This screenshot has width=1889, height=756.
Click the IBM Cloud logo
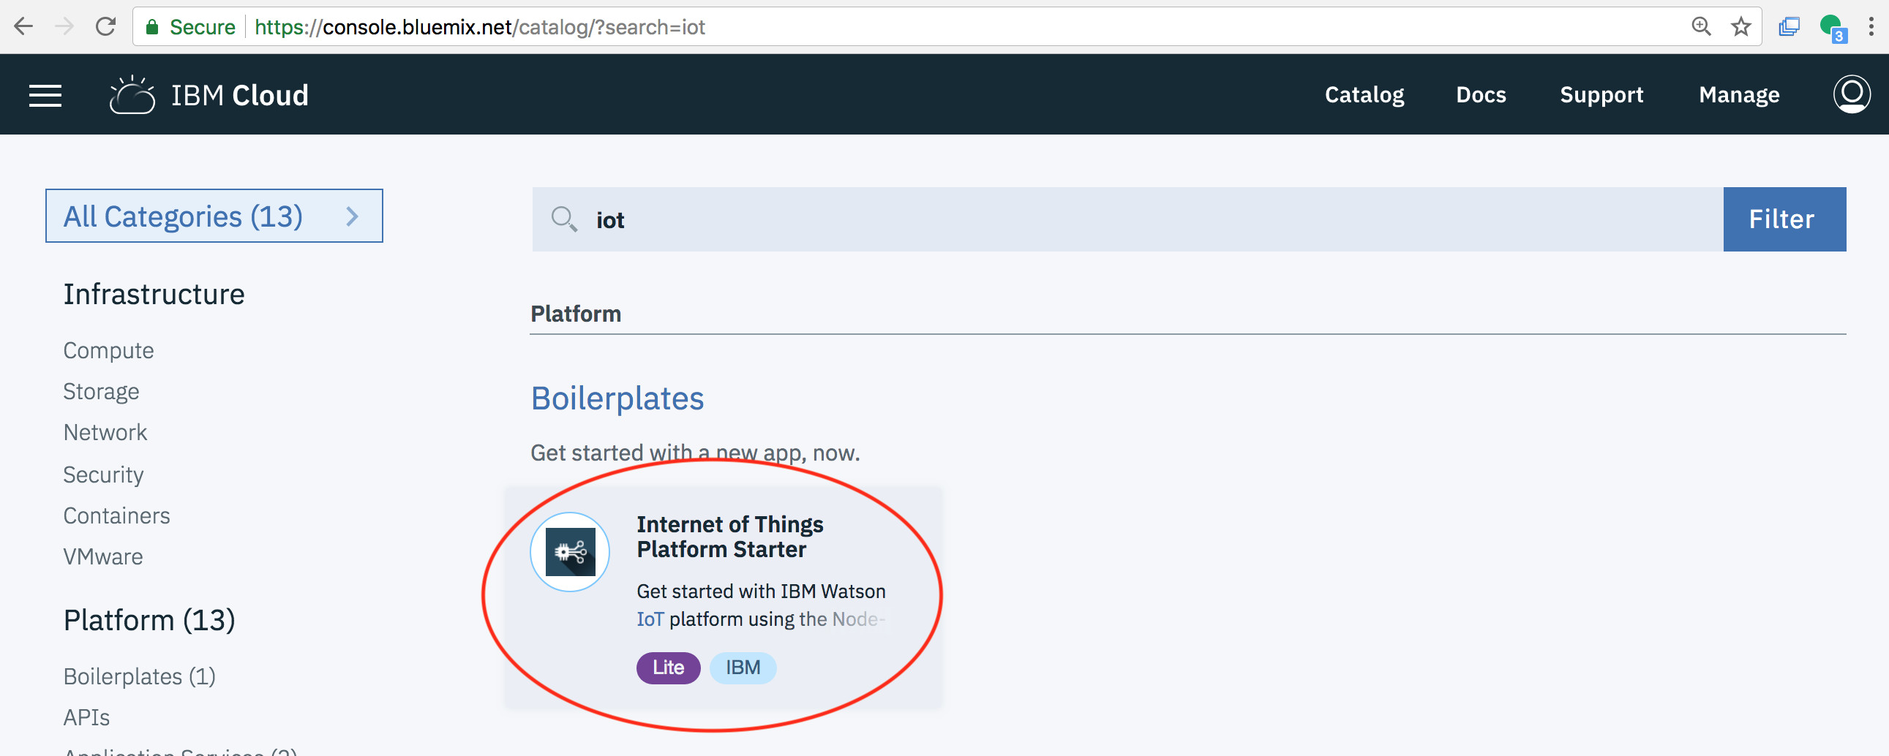(209, 95)
